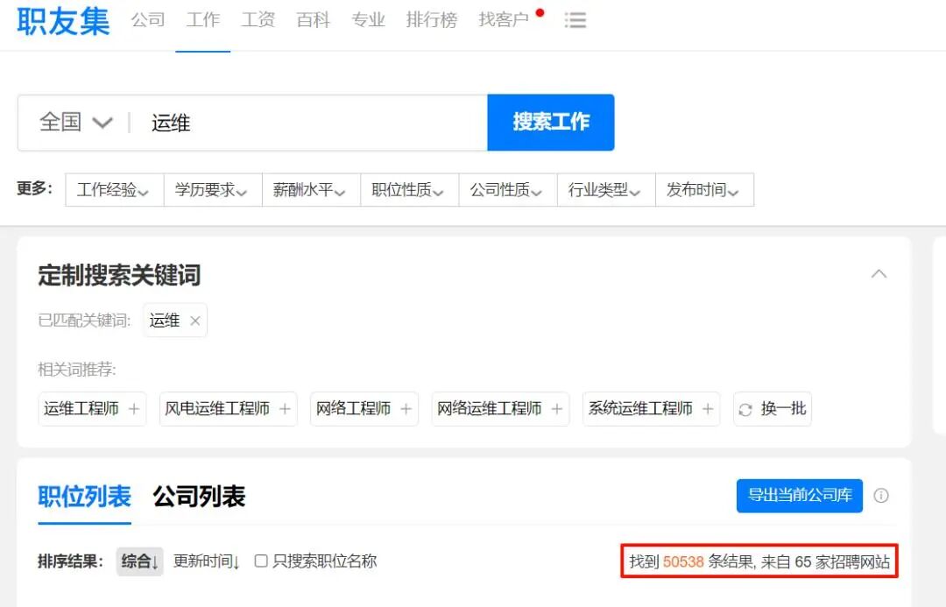Open the 行业类型 filter dropdown

click(605, 189)
